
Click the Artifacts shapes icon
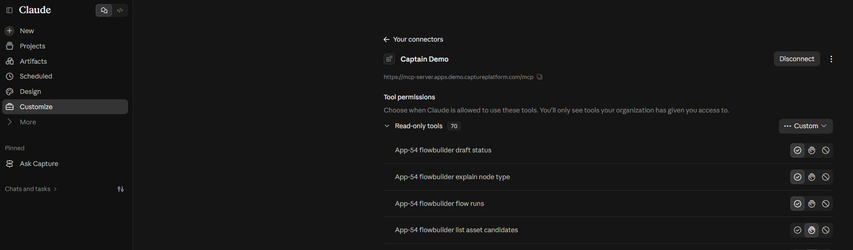point(9,61)
